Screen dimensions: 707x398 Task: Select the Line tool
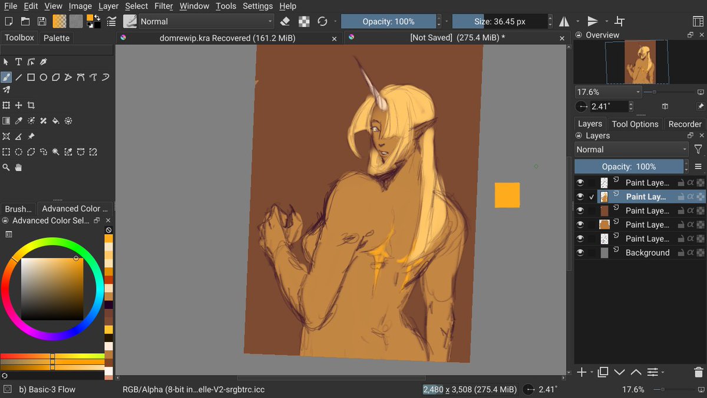(x=19, y=77)
